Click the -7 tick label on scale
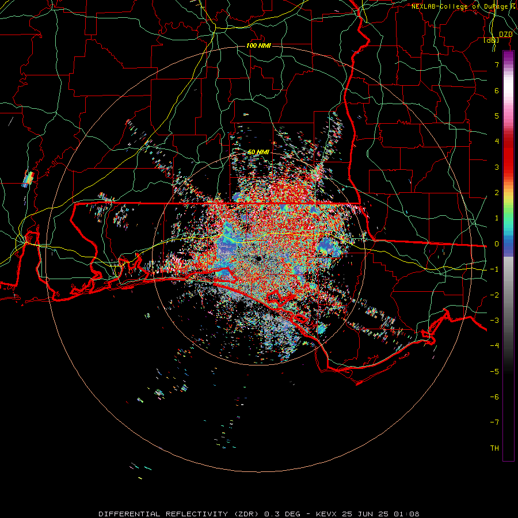Viewport: 518px width, 518px height. tap(494, 422)
